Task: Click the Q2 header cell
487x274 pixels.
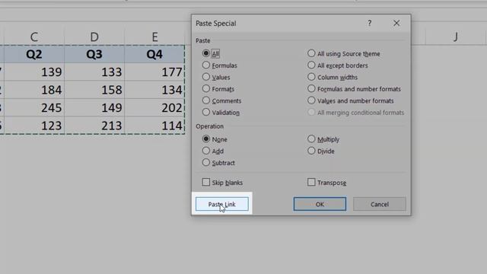Action: click(x=34, y=54)
